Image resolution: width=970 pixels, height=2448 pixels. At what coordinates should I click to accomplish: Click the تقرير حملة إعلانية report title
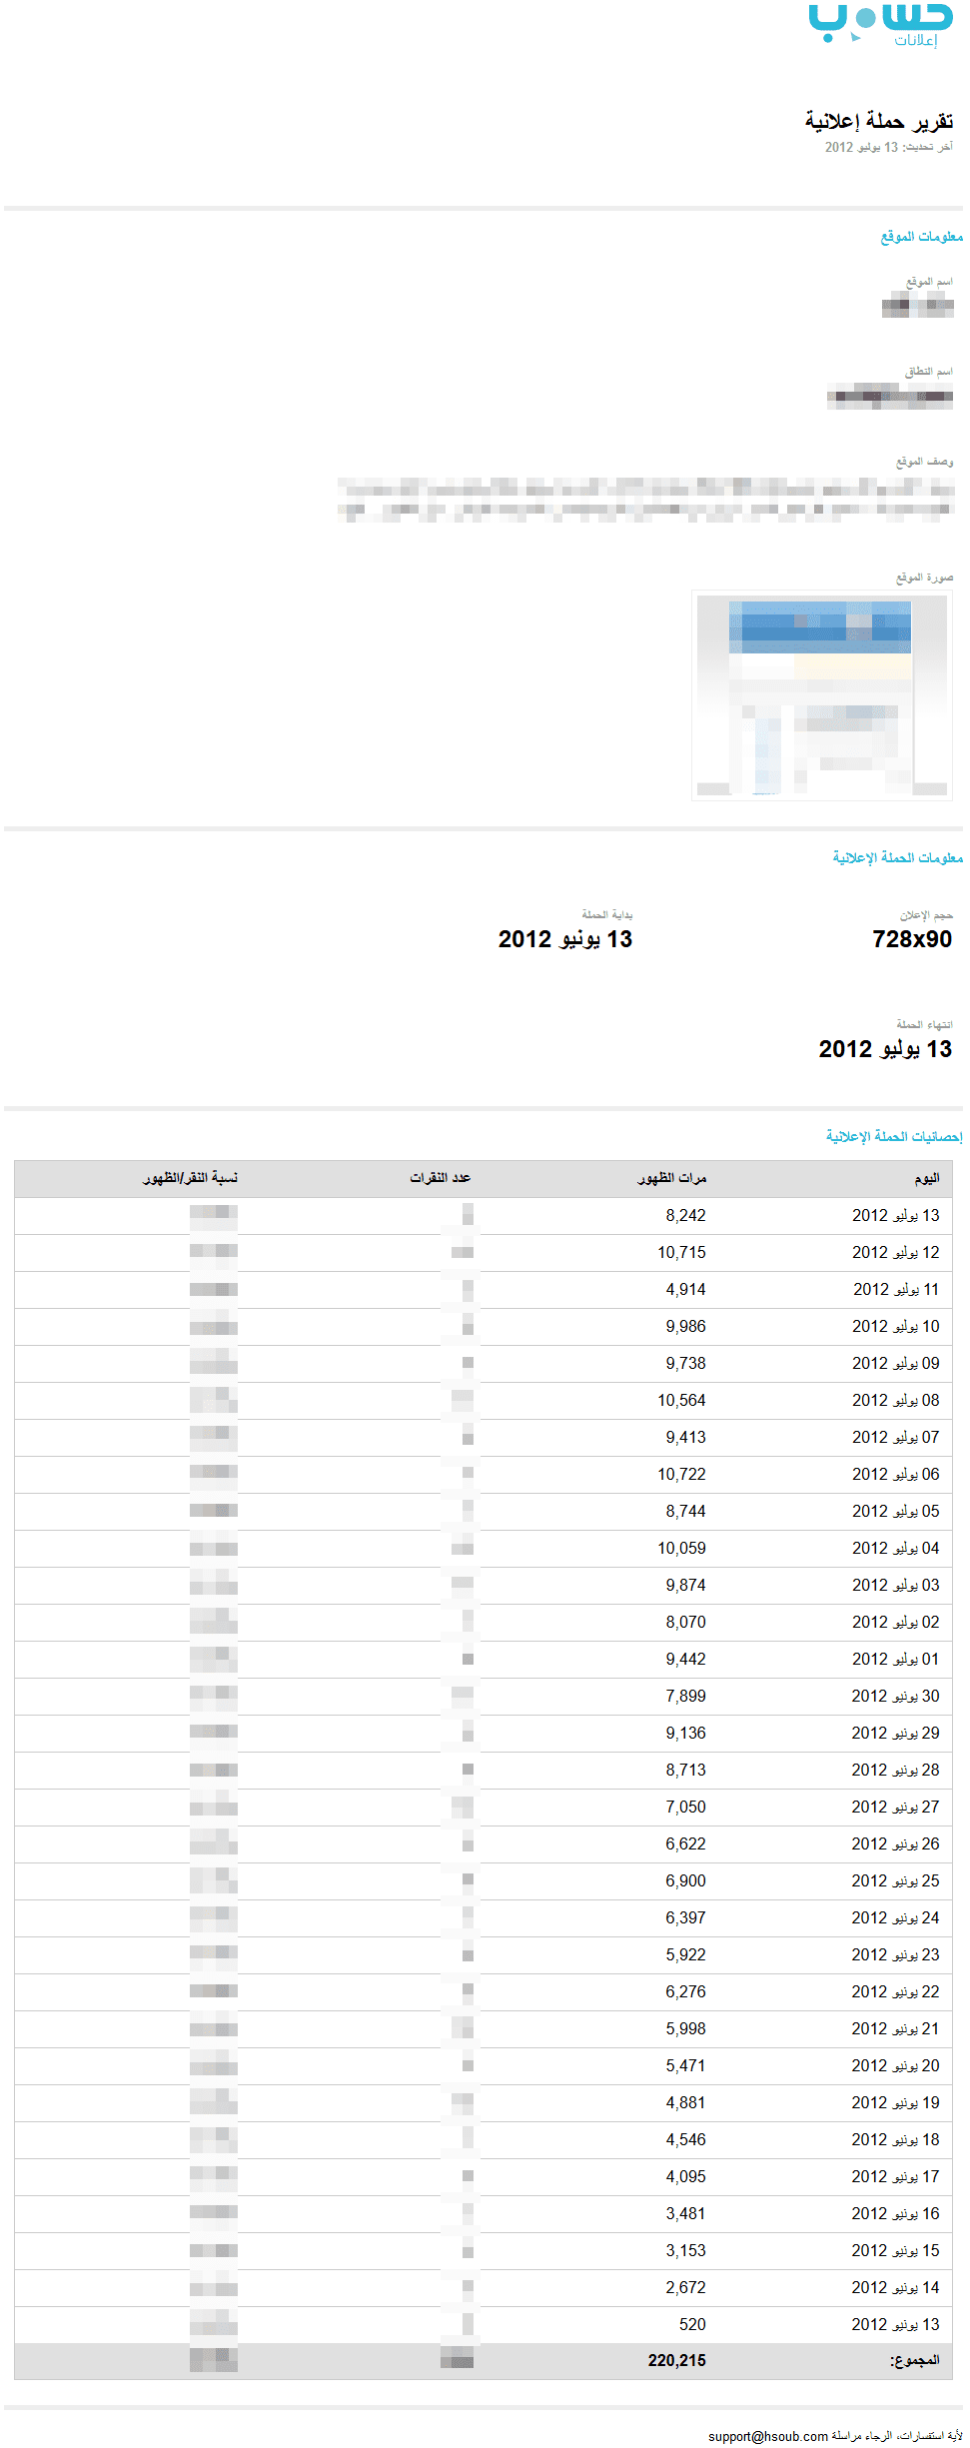pyautogui.click(x=879, y=121)
